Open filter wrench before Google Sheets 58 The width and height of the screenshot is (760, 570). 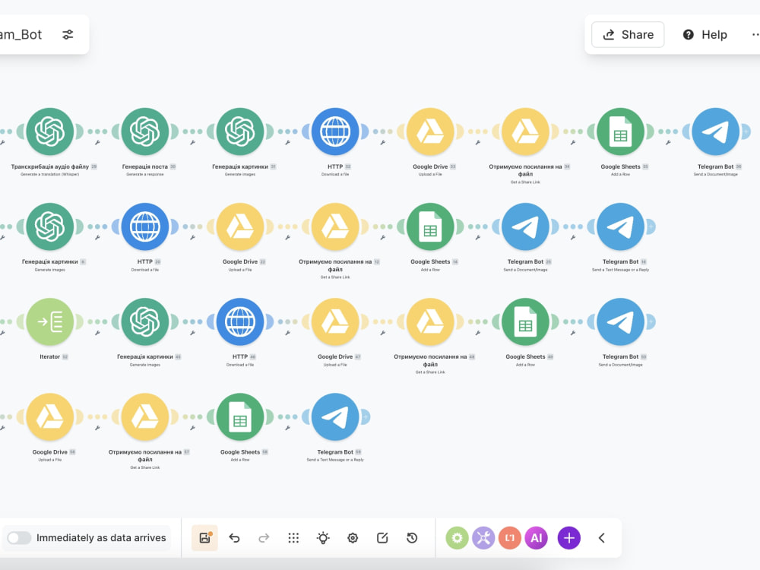coord(192,428)
